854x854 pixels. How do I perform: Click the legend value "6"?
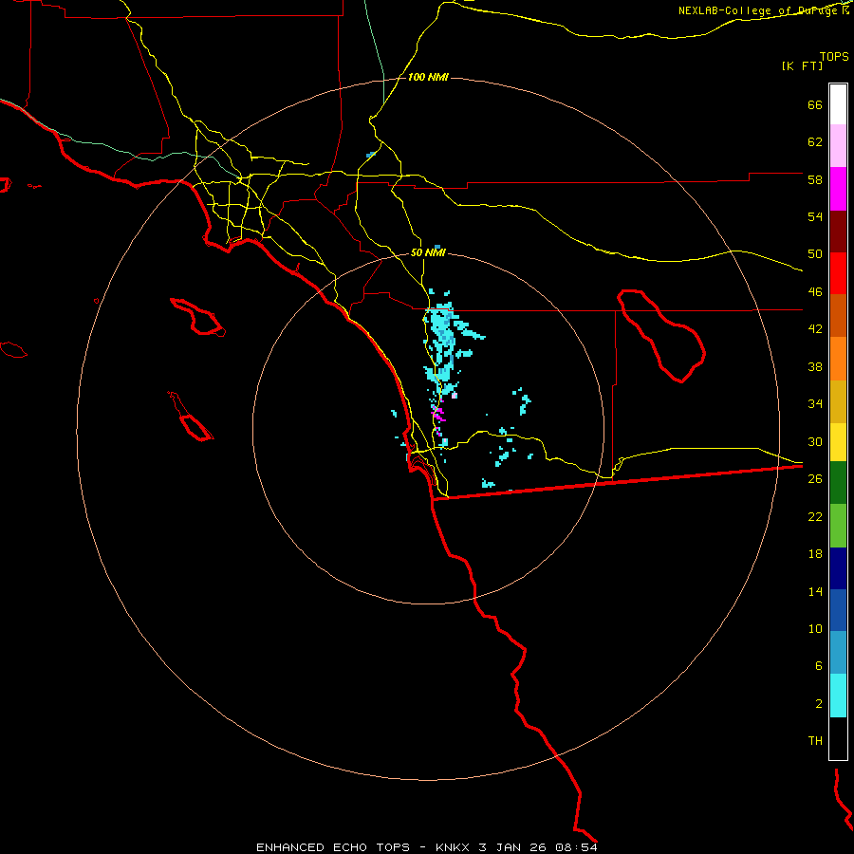[x=819, y=666]
